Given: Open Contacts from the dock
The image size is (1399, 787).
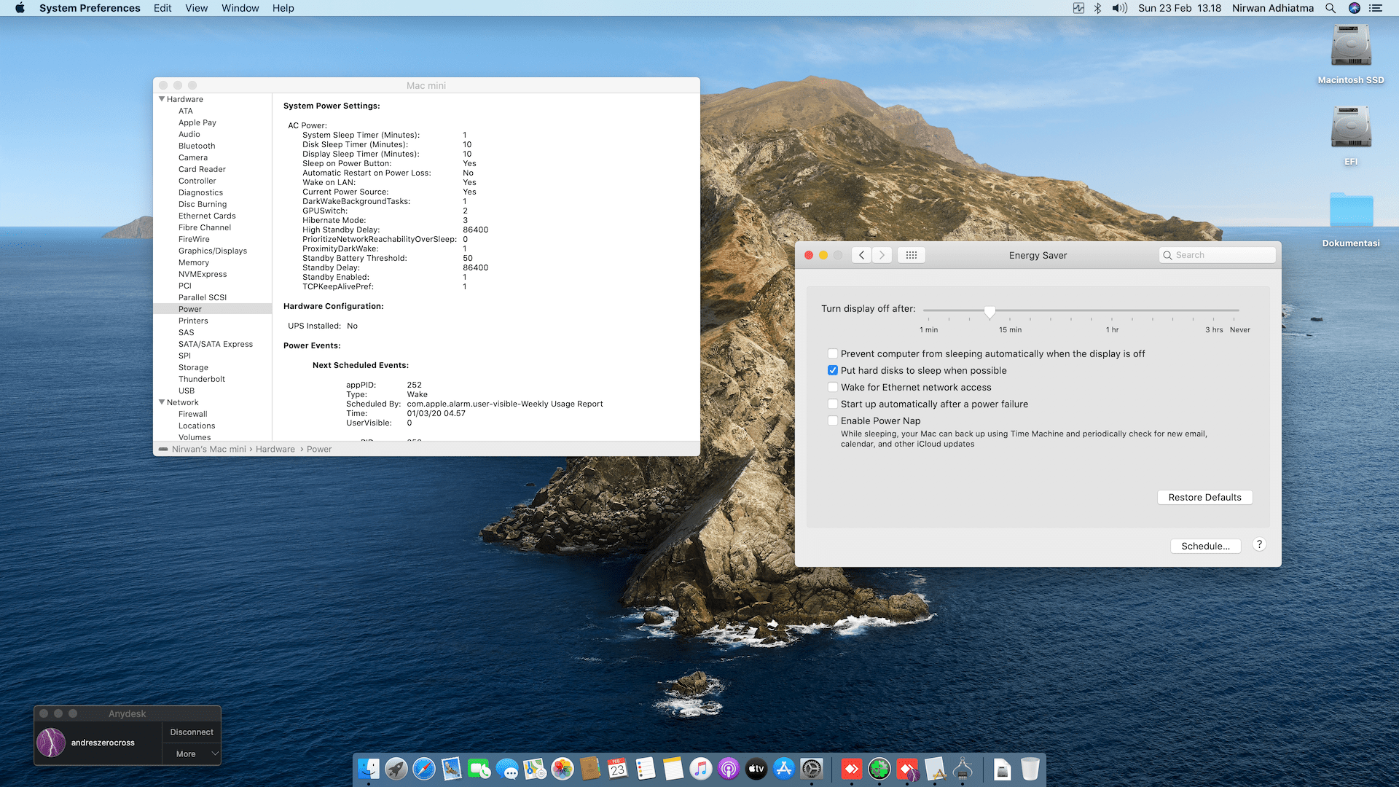Looking at the screenshot, I should (x=590, y=769).
